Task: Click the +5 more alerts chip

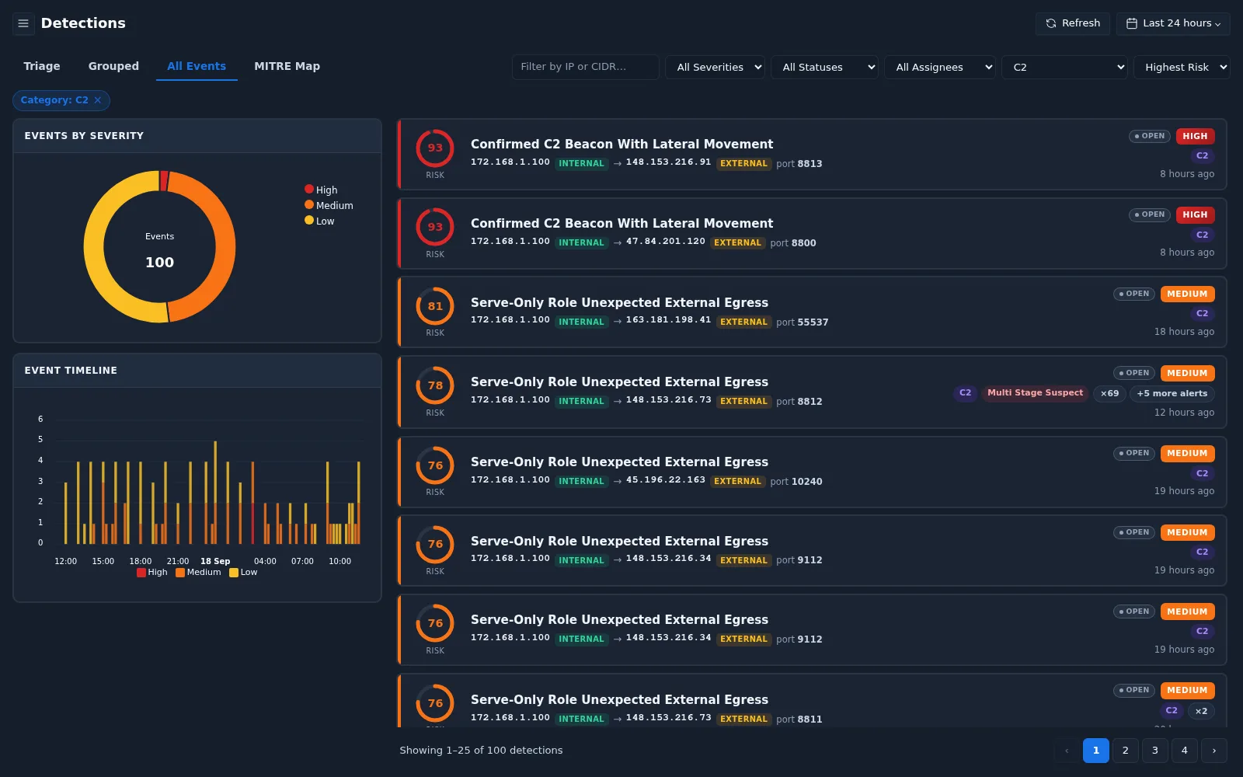Action: click(1172, 393)
